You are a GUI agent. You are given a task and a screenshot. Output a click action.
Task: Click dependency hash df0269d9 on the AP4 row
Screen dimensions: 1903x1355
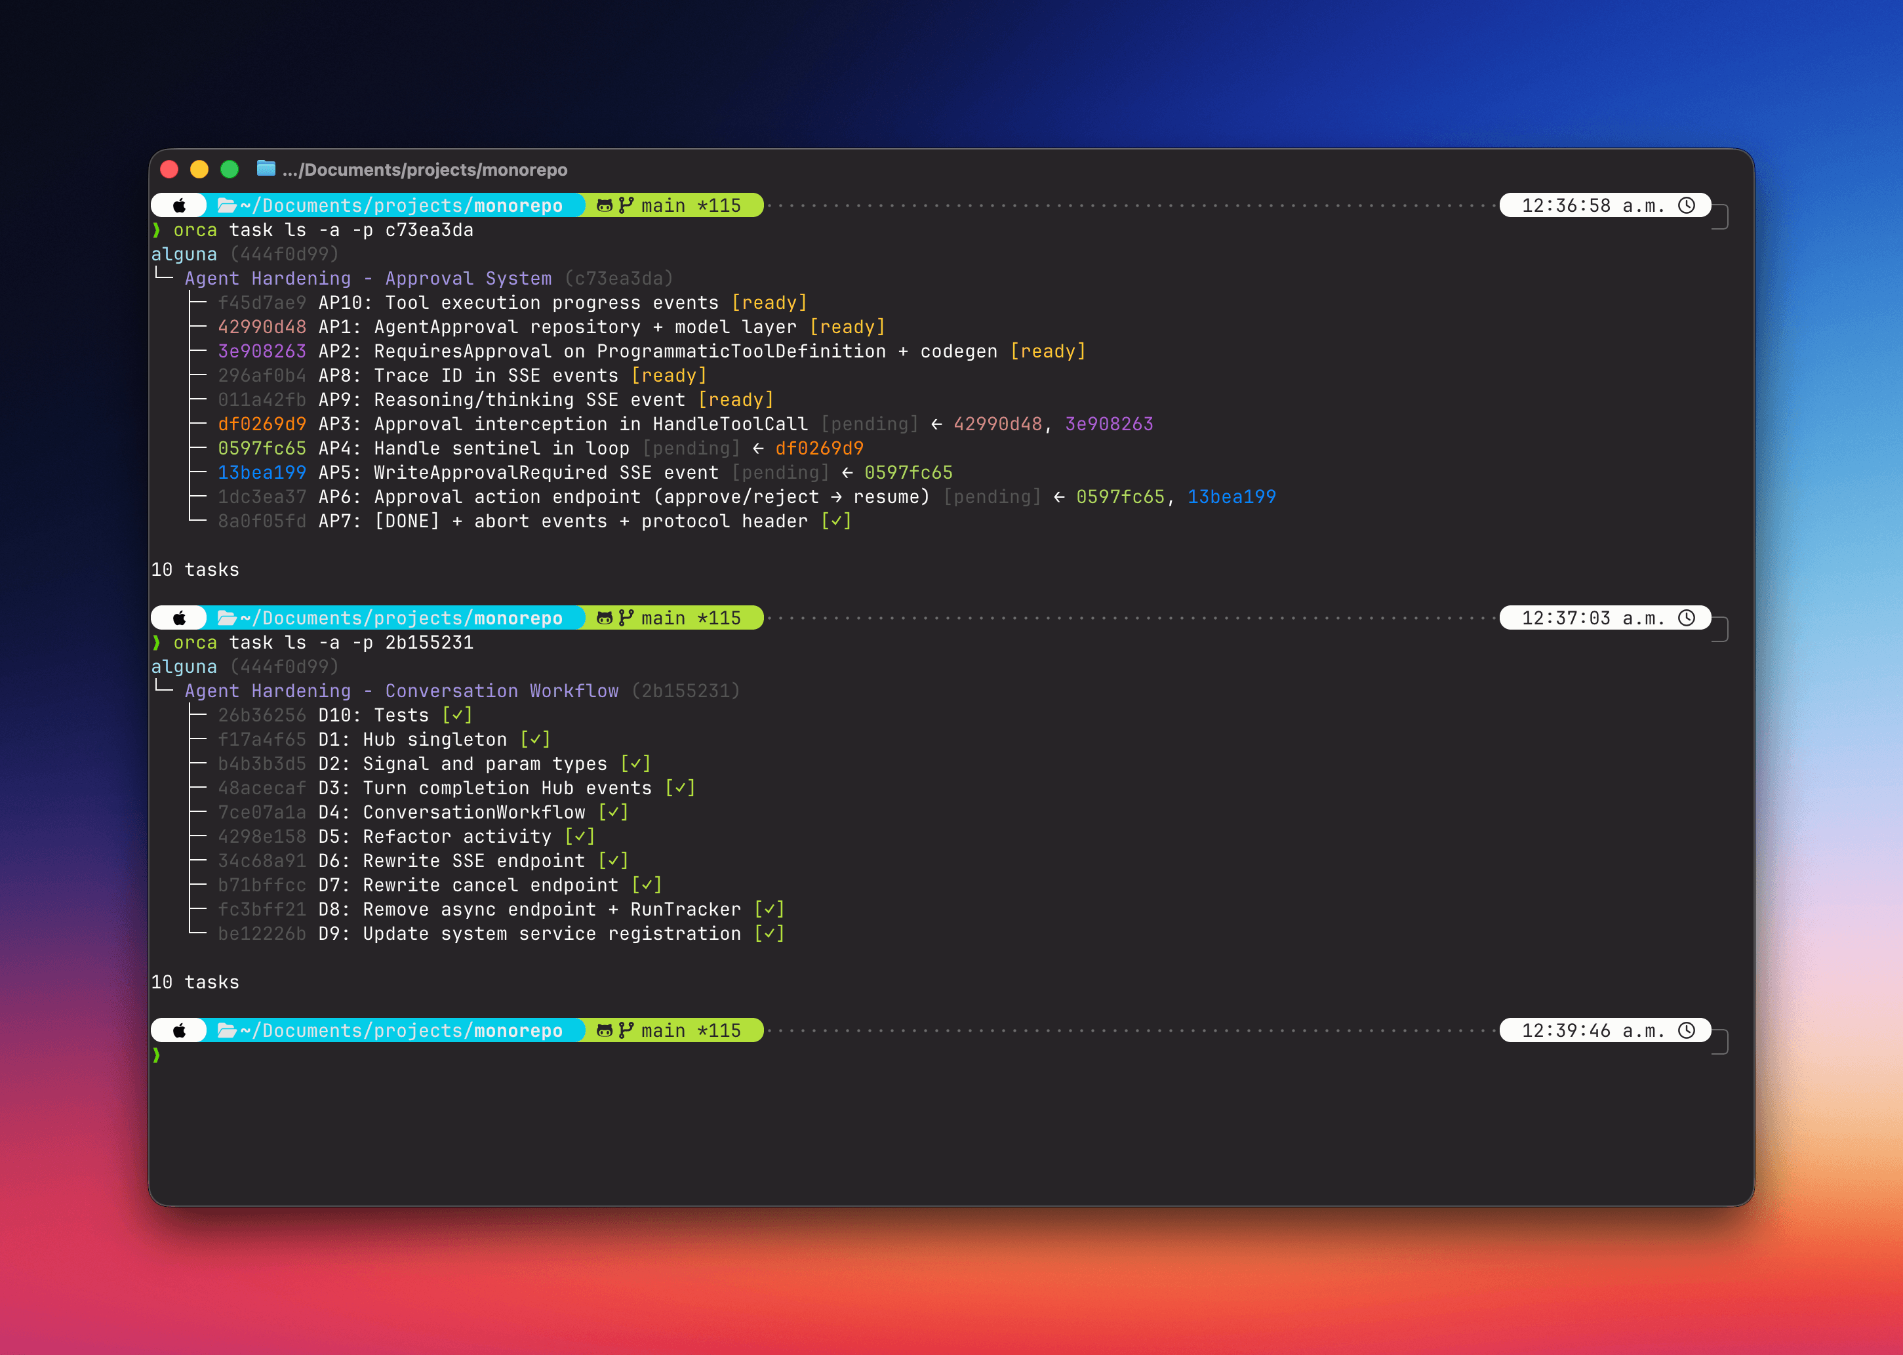[819, 448]
